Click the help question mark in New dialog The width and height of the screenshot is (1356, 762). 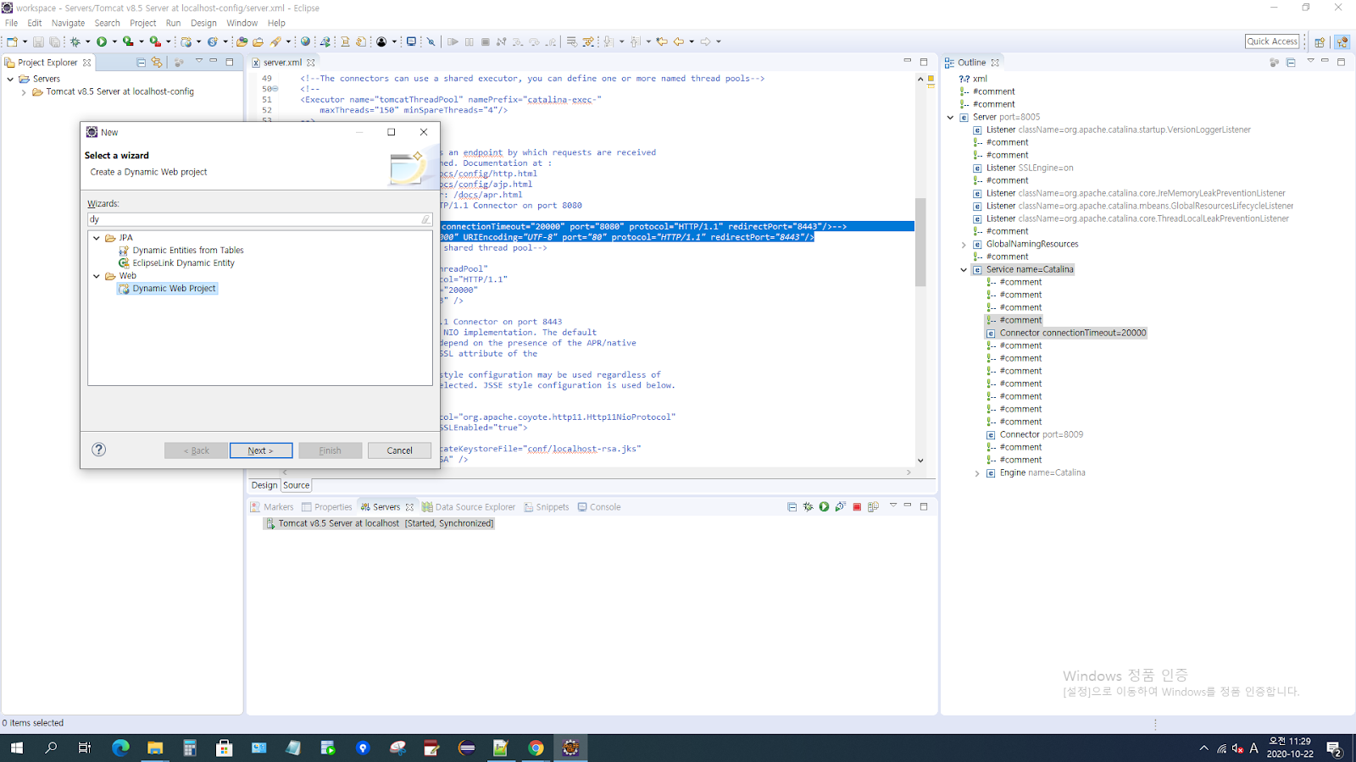[98, 450]
